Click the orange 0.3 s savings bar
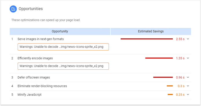201x106 pixels. click(x=170, y=86)
